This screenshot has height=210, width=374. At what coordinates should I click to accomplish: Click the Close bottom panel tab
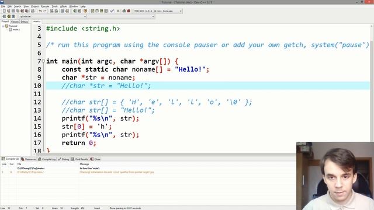(x=95, y=159)
